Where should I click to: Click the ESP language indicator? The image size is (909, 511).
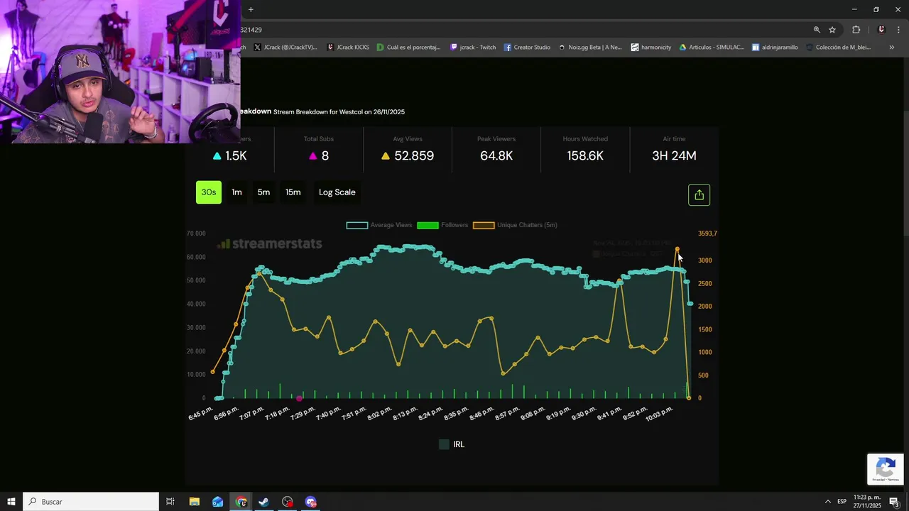(x=842, y=502)
